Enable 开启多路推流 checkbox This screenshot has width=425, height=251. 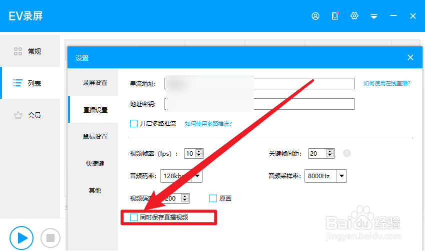pyautogui.click(x=133, y=124)
